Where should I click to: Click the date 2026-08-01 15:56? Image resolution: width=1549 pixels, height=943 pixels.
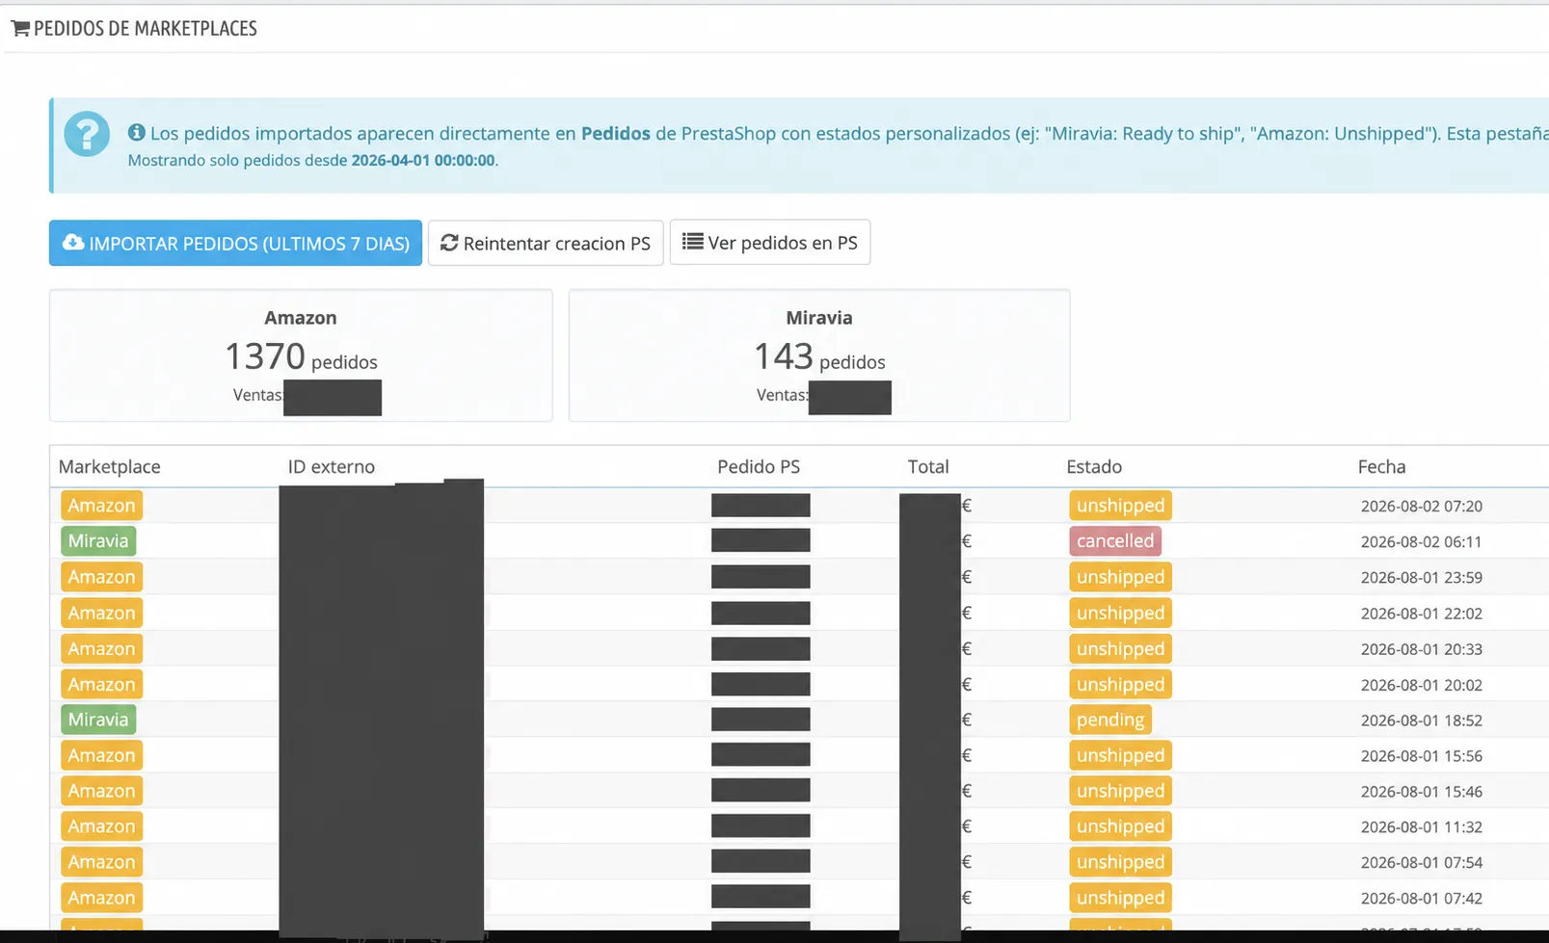[x=1422, y=756]
